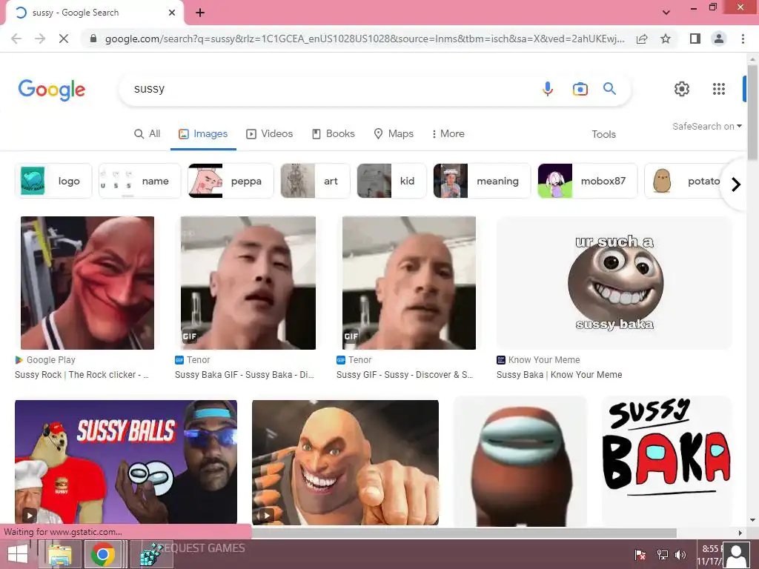Select the mobox87 suggestion chip
This screenshot has width=759, height=569.
pos(588,181)
